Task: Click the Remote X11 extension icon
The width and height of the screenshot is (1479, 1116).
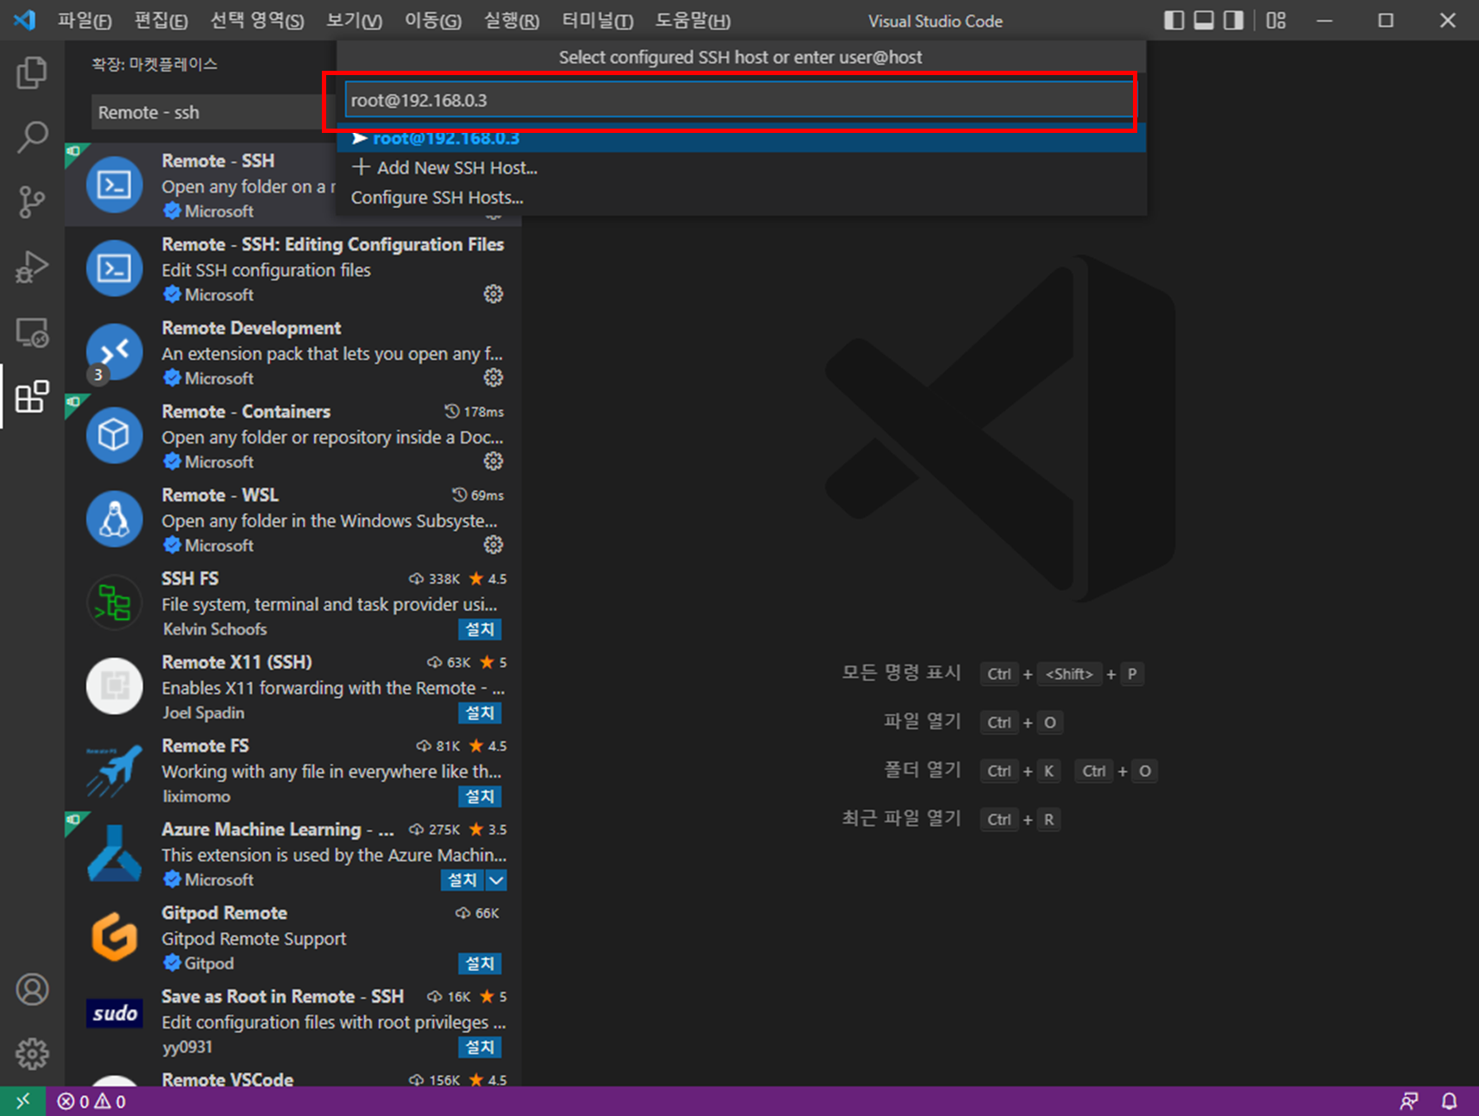Action: click(115, 686)
